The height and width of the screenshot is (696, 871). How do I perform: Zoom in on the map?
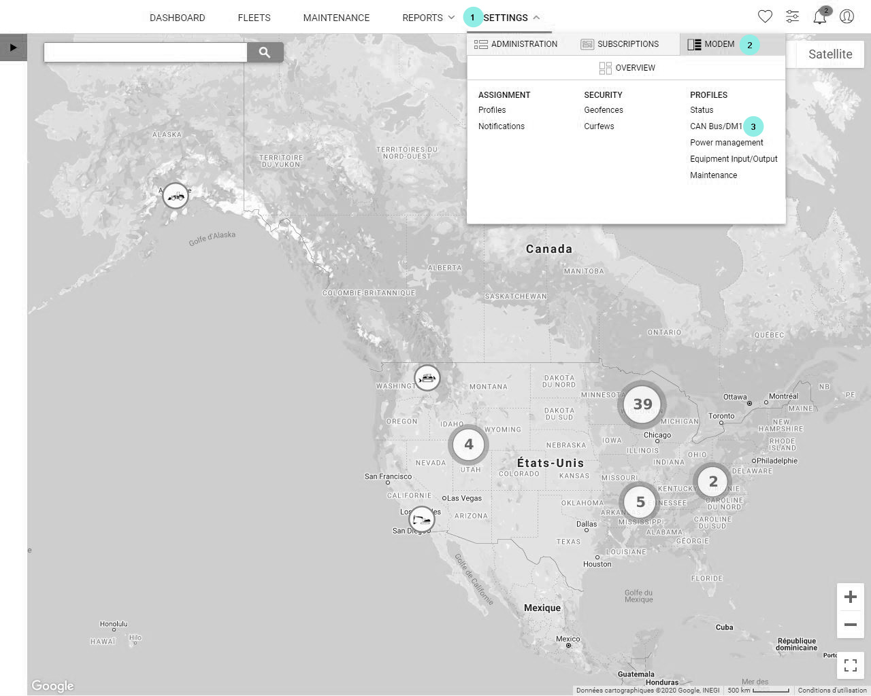click(x=851, y=597)
